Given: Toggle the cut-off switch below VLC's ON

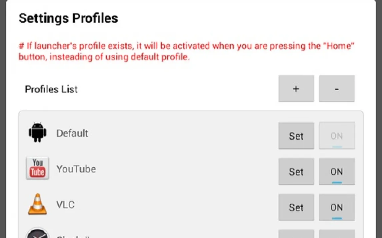Looking at the screenshot, I should (337, 234).
